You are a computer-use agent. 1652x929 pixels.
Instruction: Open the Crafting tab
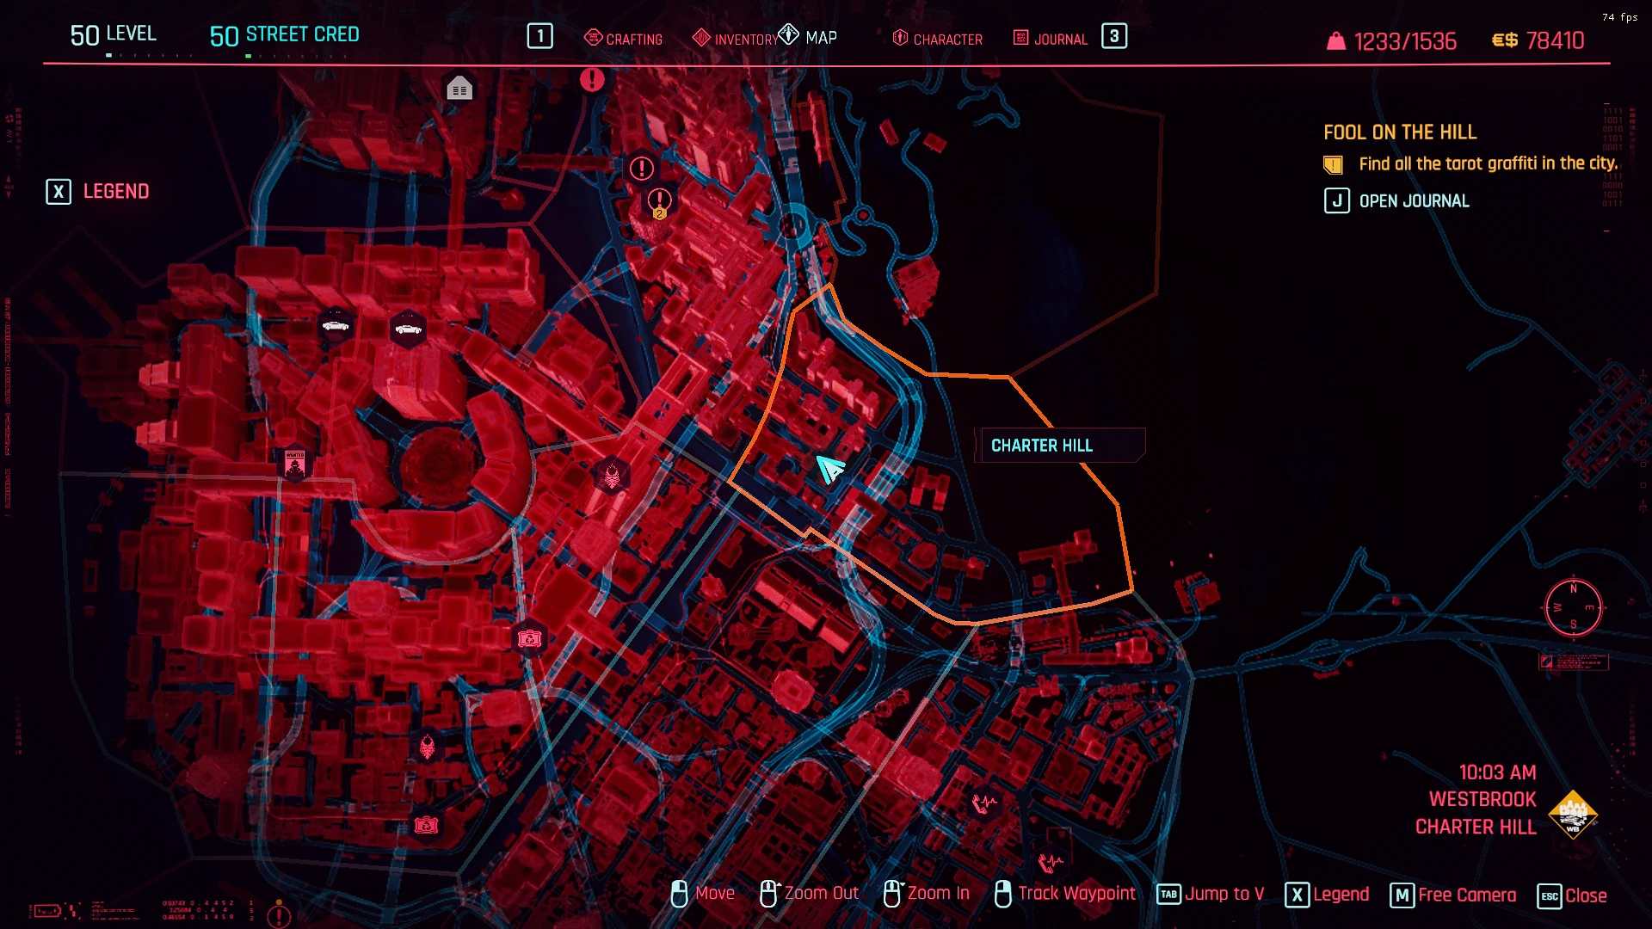click(x=623, y=39)
